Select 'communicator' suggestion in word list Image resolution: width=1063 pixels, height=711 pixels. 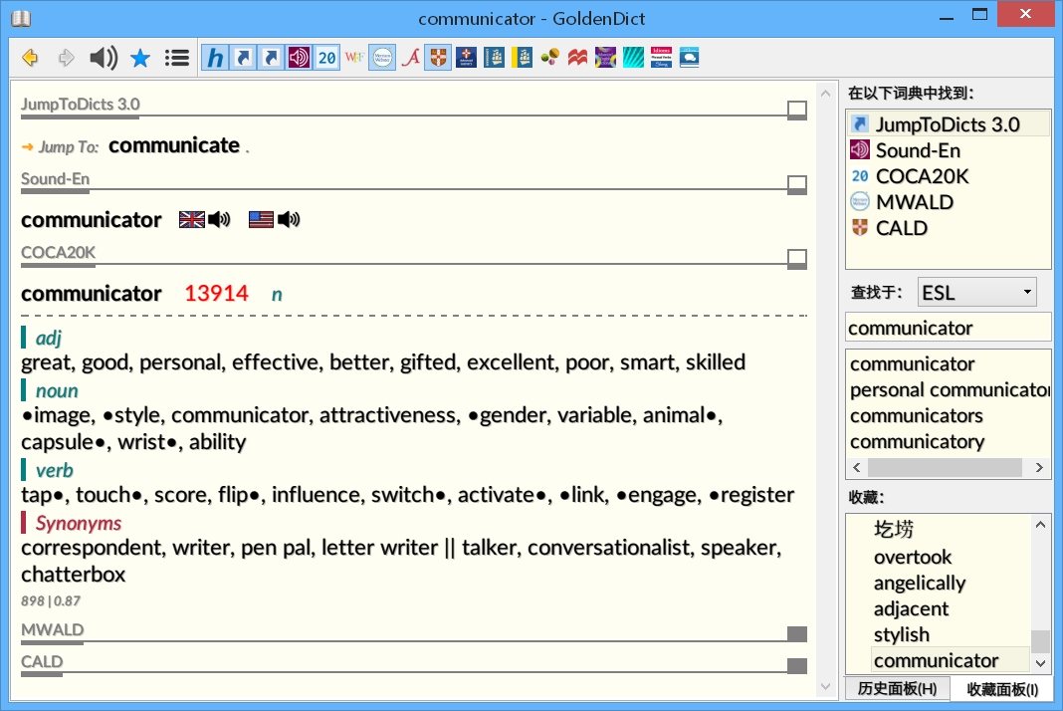coord(950,364)
